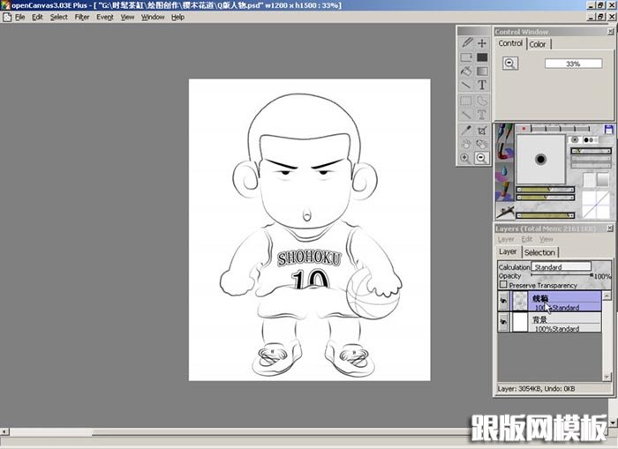Select the rectangular marquee selection tool

click(466, 101)
